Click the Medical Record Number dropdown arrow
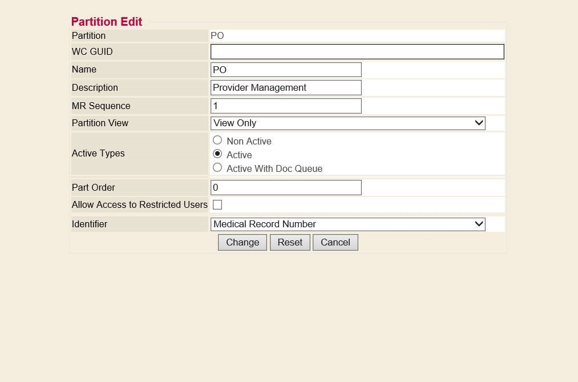 pyautogui.click(x=479, y=224)
